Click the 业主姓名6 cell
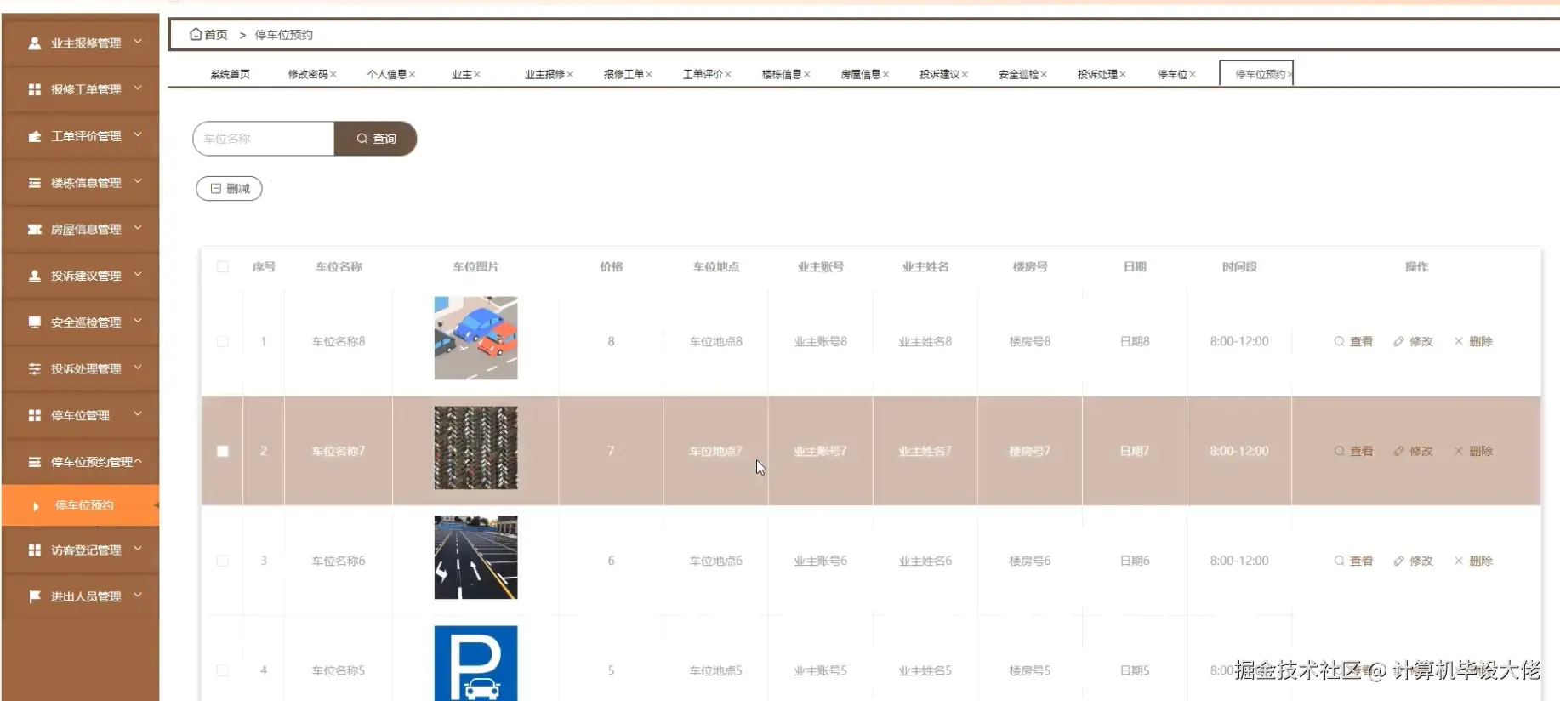This screenshot has height=701, width=1560. [925, 561]
